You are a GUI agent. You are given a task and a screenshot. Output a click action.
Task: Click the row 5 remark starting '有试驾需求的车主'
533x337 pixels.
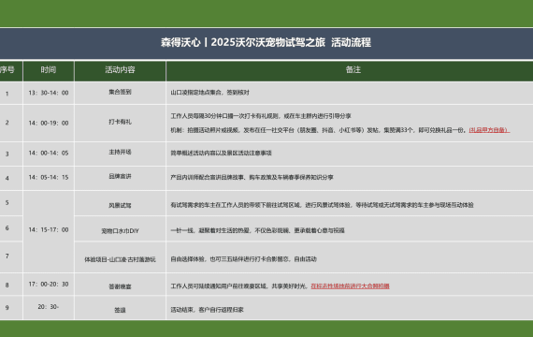[x=322, y=205]
